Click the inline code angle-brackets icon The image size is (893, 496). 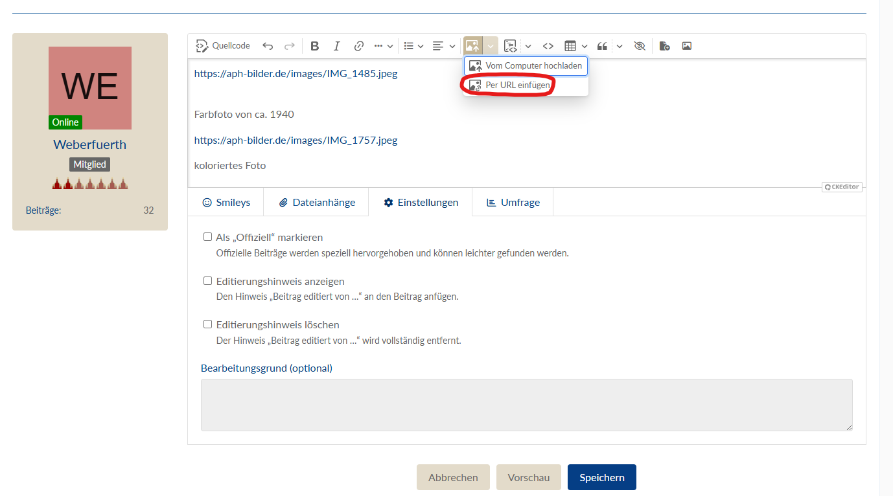[548, 46]
